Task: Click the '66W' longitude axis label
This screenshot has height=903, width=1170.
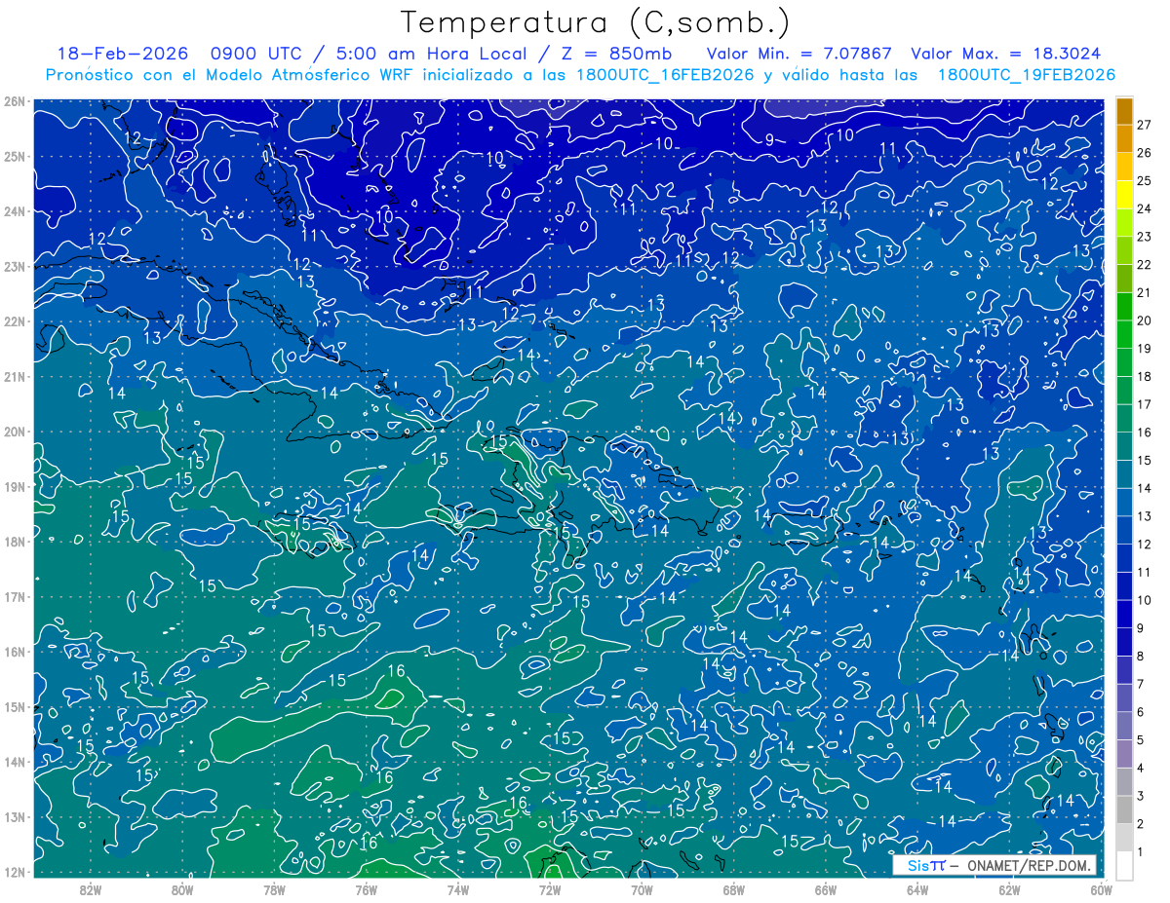Action: (825, 890)
